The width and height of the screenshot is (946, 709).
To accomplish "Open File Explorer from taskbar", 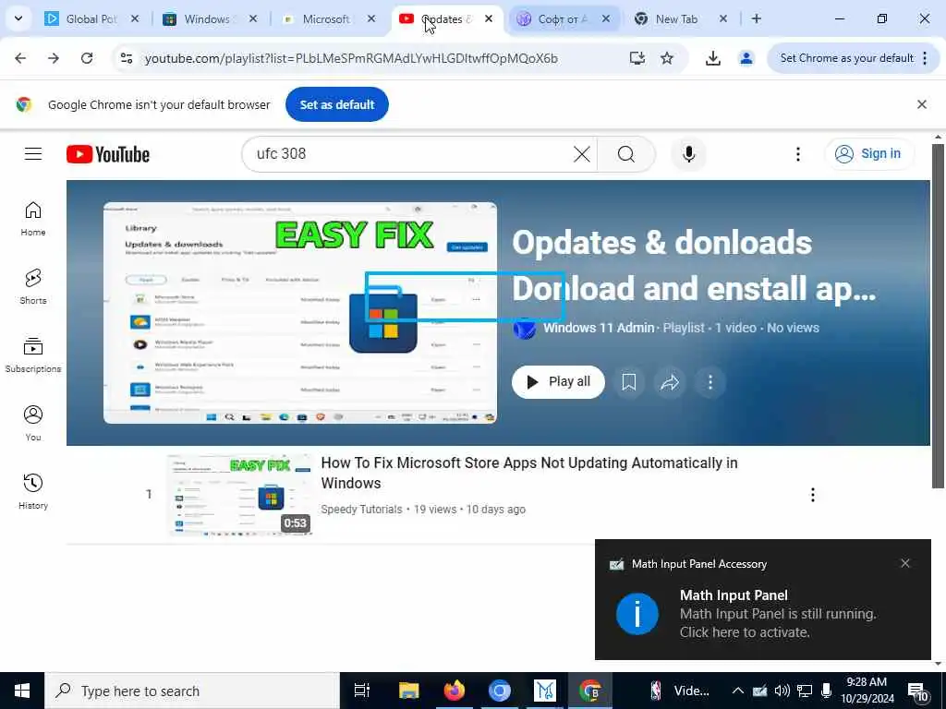I will click(x=408, y=691).
